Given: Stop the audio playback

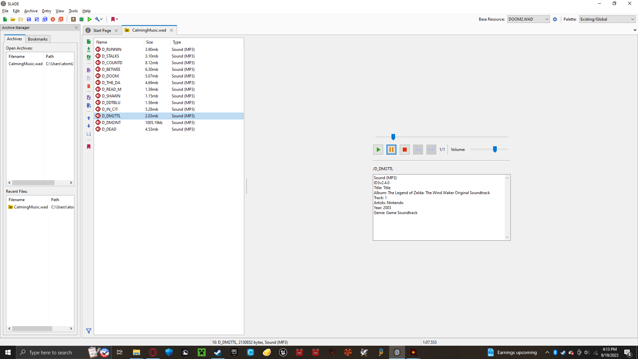Looking at the screenshot, I should [x=405, y=150].
